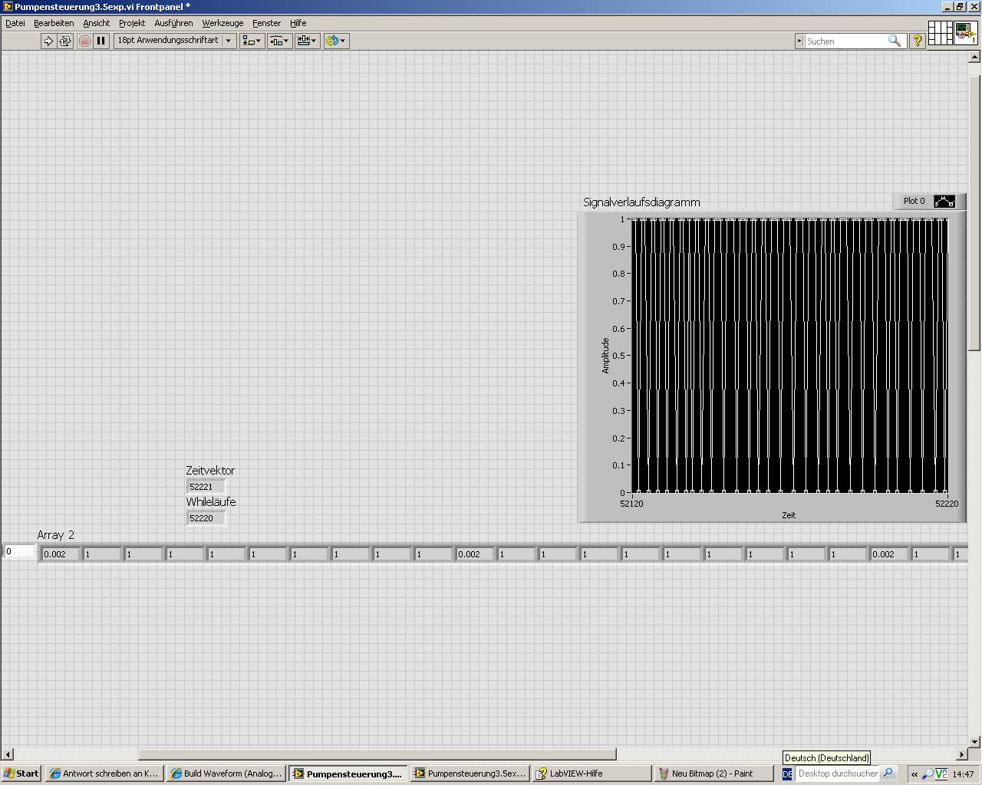
Task: Click the Suchen search field
Action: click(845, 41)
